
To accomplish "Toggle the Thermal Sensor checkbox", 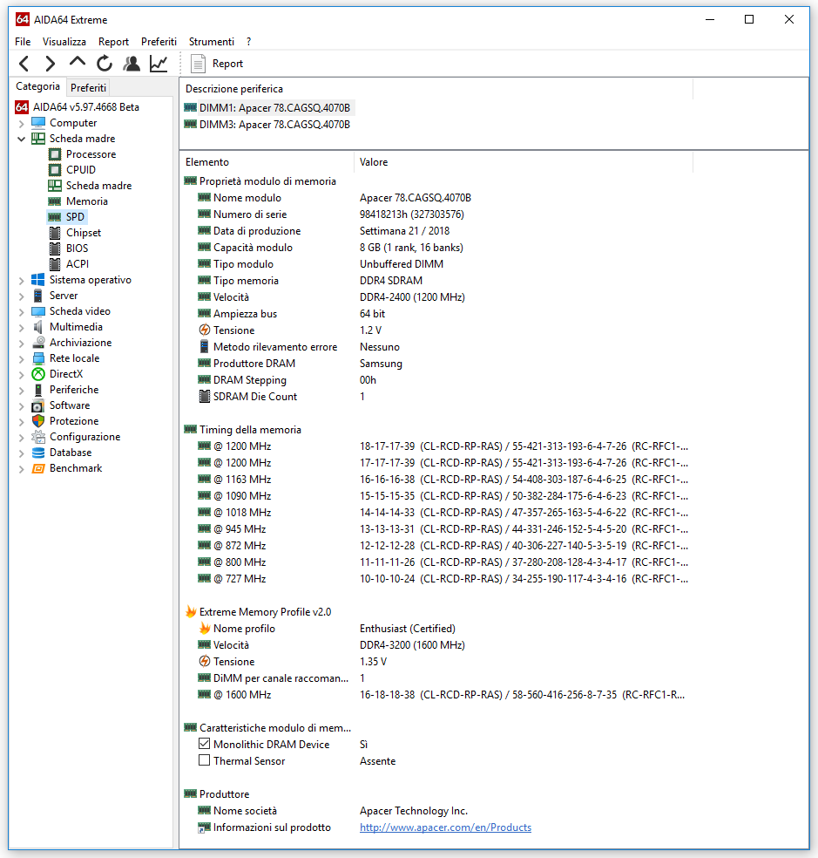I will click(204, 760).
